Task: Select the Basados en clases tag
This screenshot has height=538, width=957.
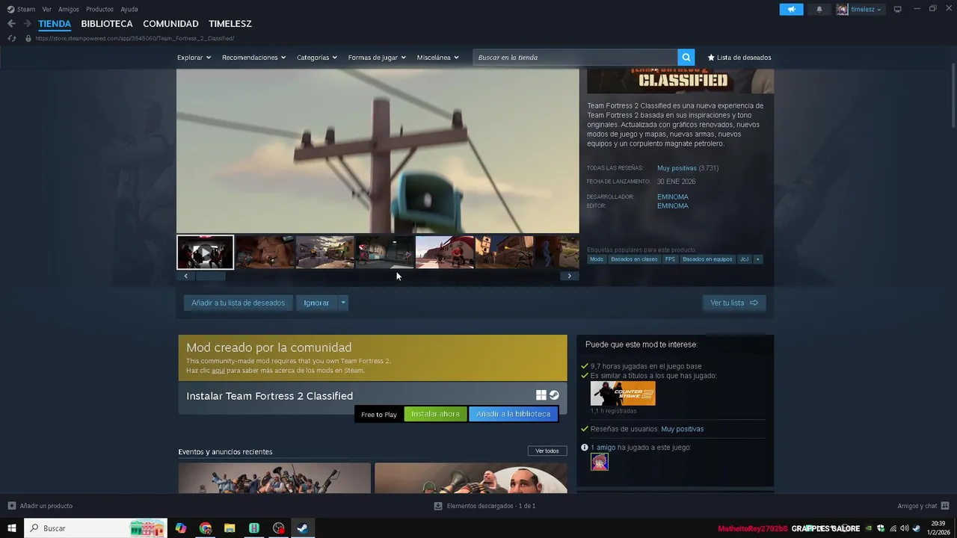Action: [634, 259]
